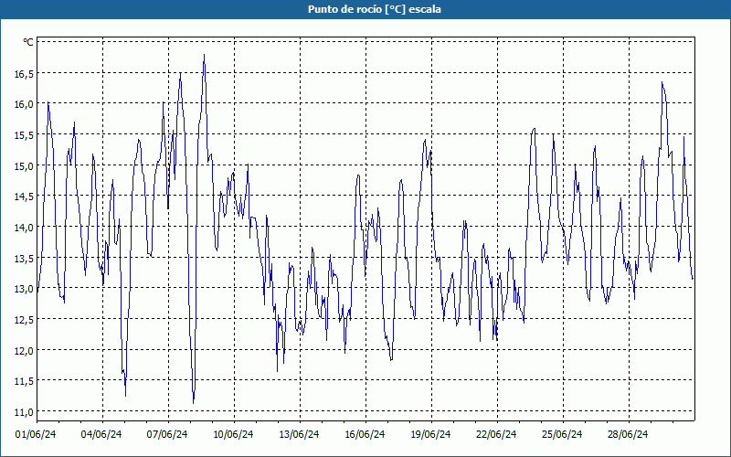
Task: Click the 13,5 y-axis label
Action: click(25, 259)
